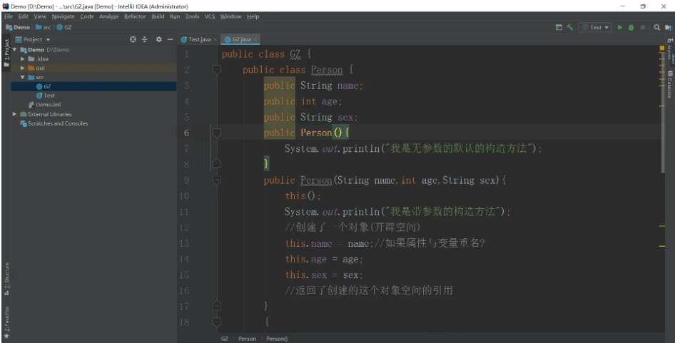
Task: Open the Test run configuration dropdown
Action: [595, 27]
